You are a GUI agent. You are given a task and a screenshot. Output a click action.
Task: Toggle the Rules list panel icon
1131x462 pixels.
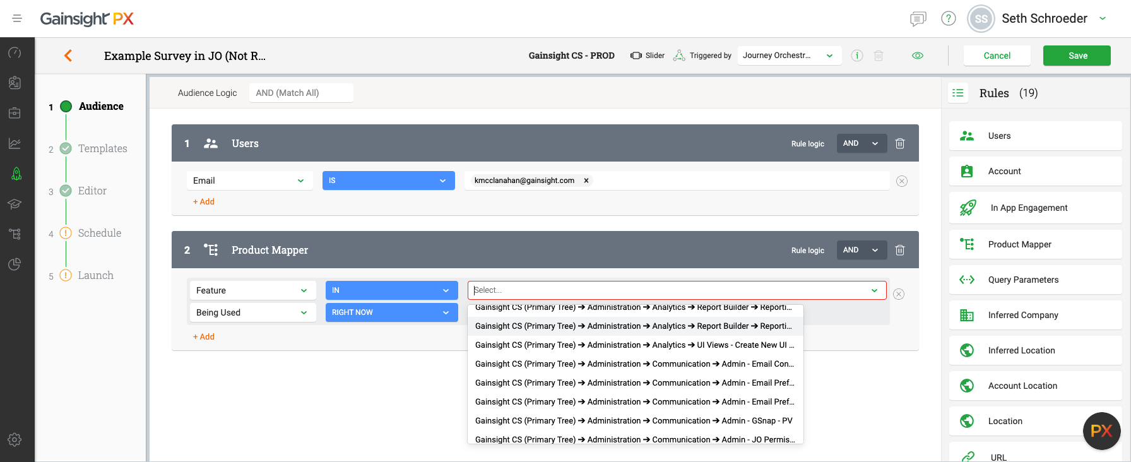click(x=958, y=93)
